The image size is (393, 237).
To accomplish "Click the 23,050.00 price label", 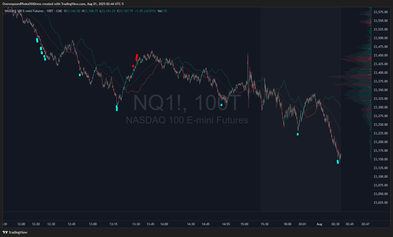I will (x=381, y=194).
